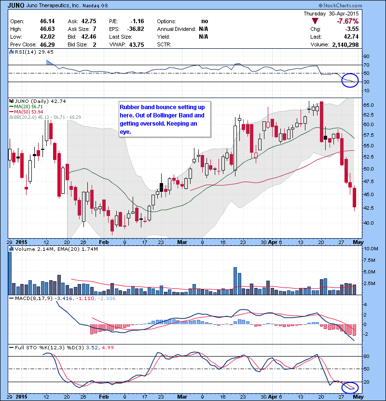The height and width of the screenshot is (401, 386).
Task: Click the Last Size label
Action: click(121, 37)
